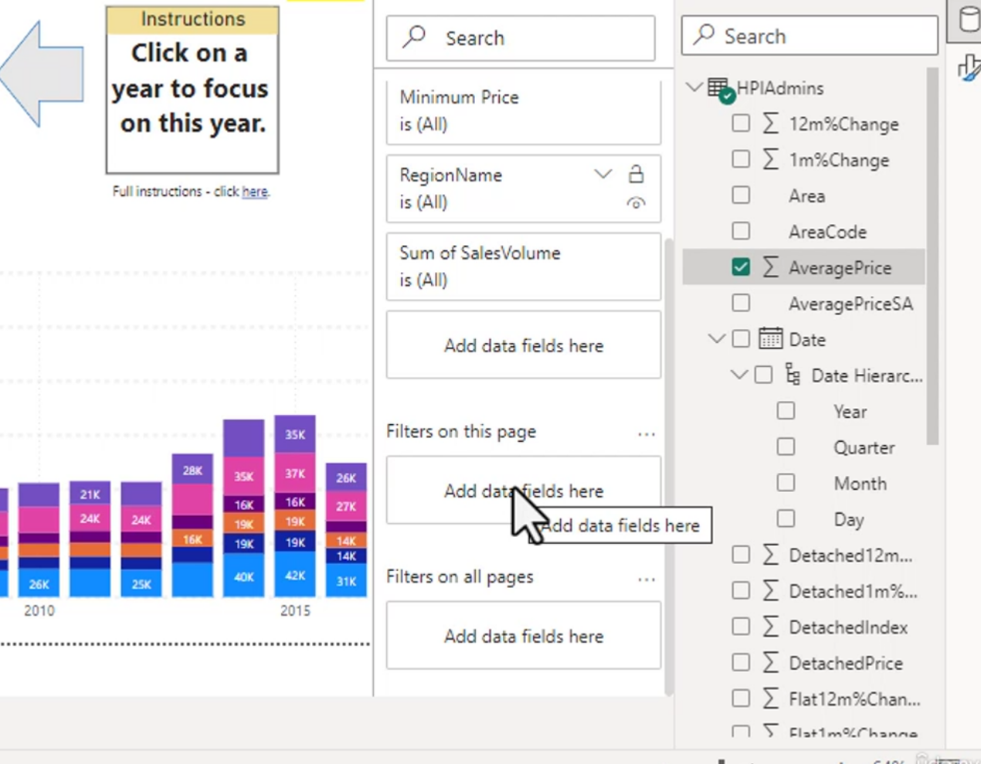This screenshot has height=764, width=981.
Task: Click the 2015 axis label
Action: 295,610
